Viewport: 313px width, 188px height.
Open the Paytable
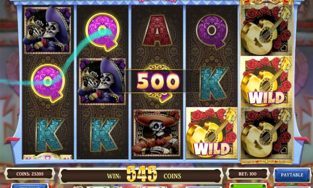(x=292, y=175)
